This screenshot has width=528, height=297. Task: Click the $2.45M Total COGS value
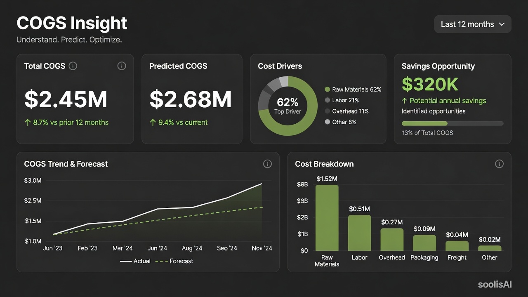click(66, 99)
